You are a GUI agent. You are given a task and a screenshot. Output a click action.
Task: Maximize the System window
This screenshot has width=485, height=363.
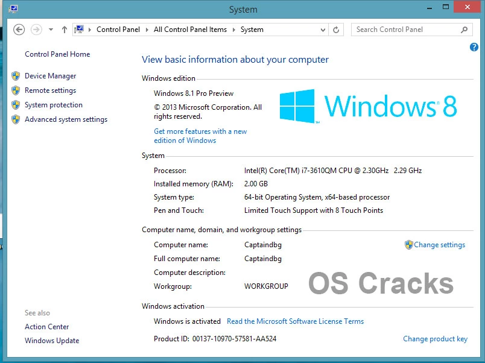click(446, 7)
